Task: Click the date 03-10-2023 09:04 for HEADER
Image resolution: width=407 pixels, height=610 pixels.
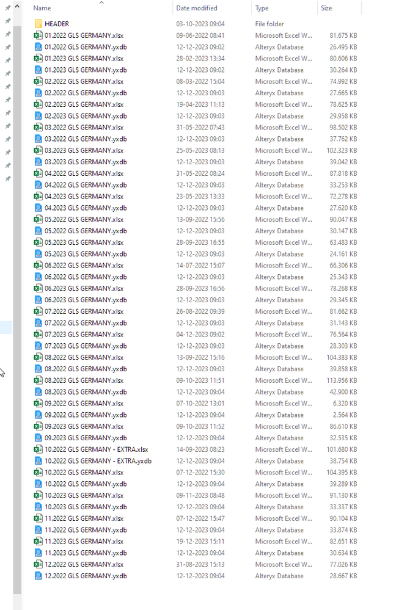Action: coord(200,24)
